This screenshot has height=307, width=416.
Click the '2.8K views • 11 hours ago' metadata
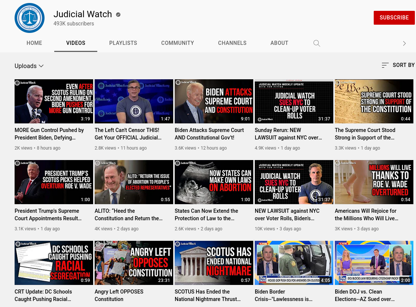click(121, 148)
